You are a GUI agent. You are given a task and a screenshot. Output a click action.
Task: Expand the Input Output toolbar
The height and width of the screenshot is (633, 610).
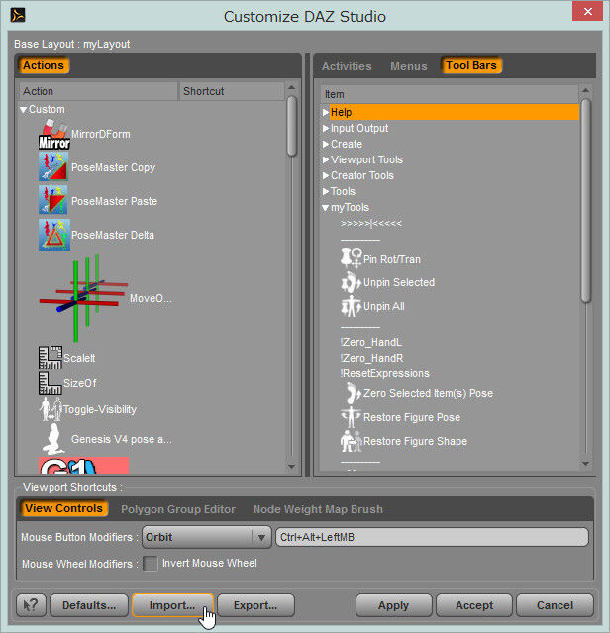pos(326,128)
